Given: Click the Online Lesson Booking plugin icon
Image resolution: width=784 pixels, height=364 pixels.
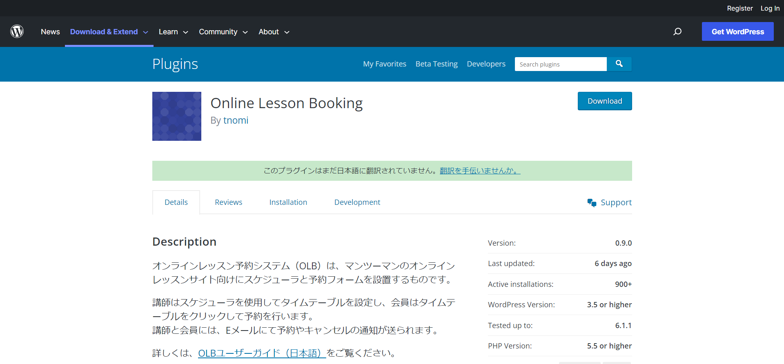Looking at the screenshot, I should (177, 116).
